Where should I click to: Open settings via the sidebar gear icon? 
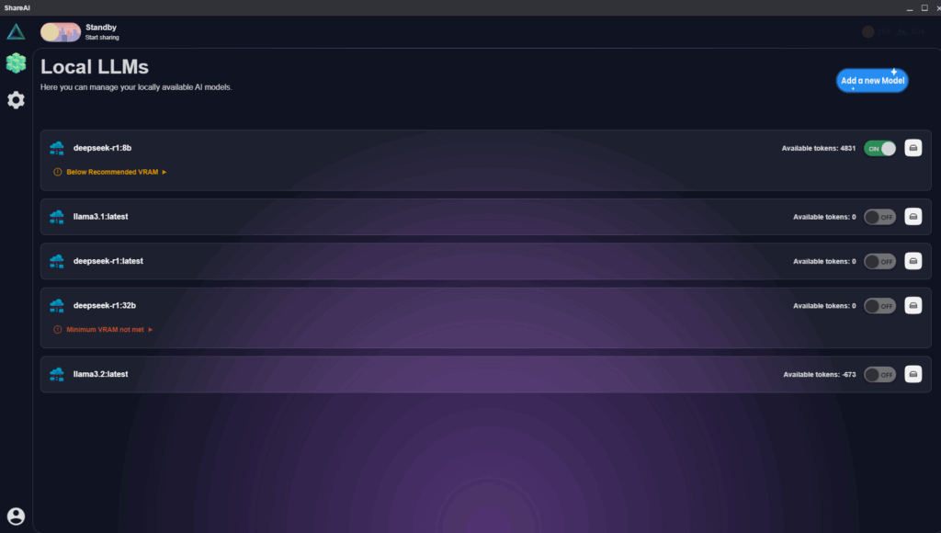(x=17, y=99)
